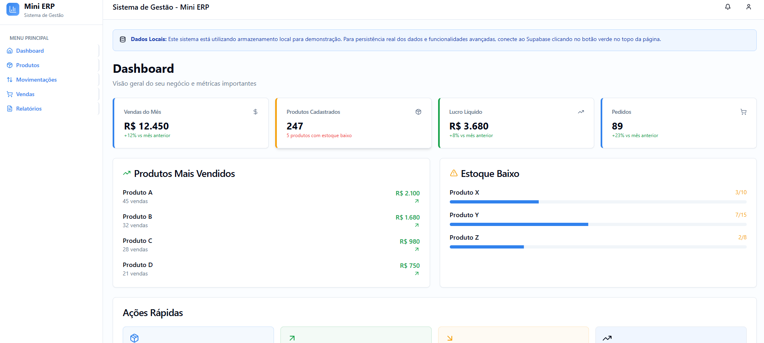Open Dashboard in the main menu
The image size is (764, 343).
click(x=51, y=51)
